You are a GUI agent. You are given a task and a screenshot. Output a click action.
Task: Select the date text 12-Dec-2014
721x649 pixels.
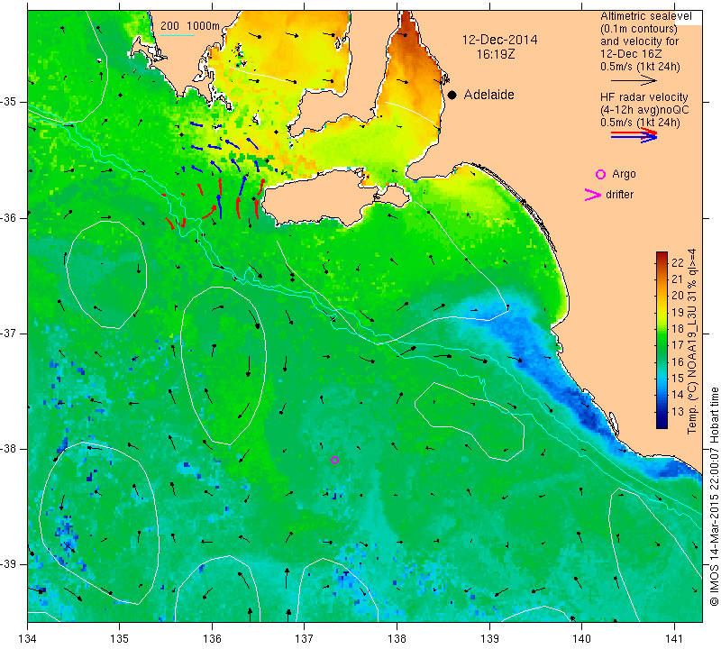[500, 40]
